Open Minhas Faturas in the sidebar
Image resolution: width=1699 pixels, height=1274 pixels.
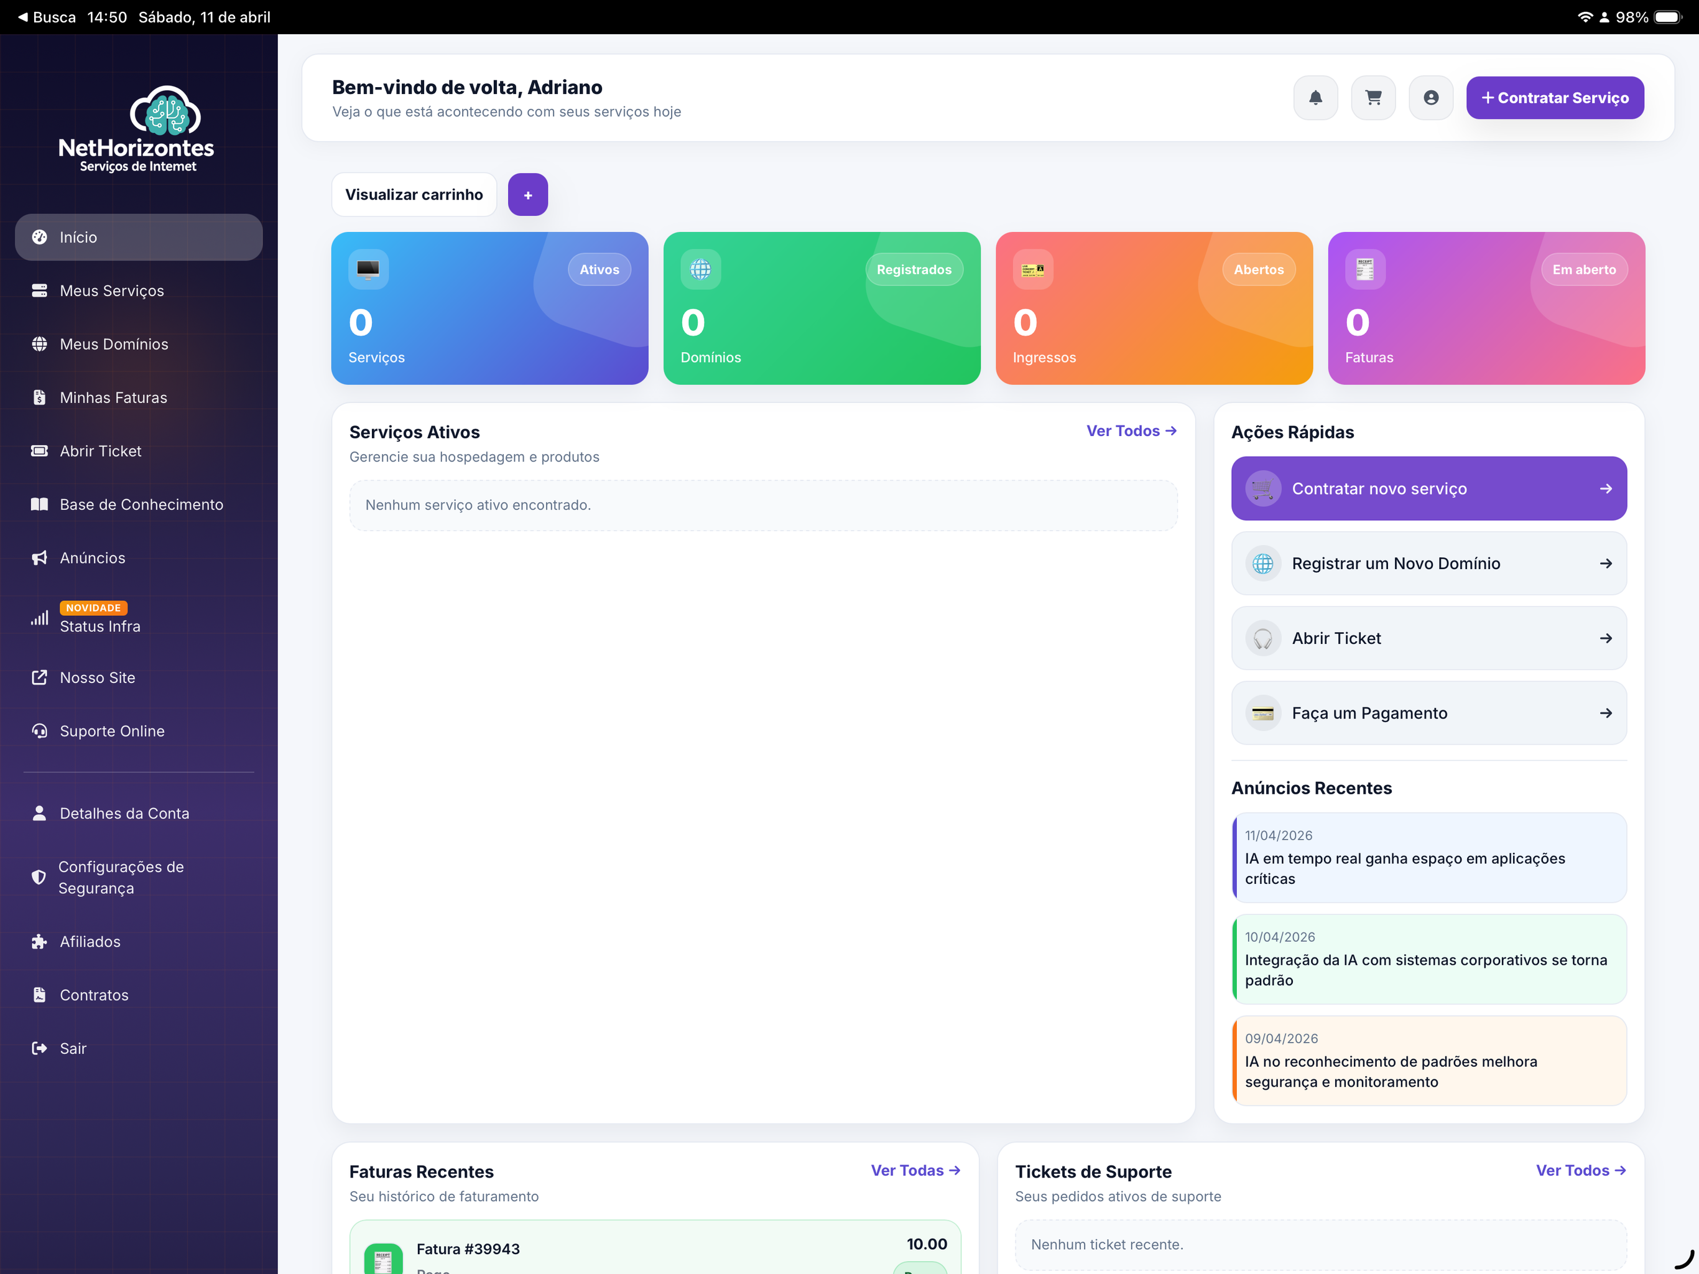(138, 398)
